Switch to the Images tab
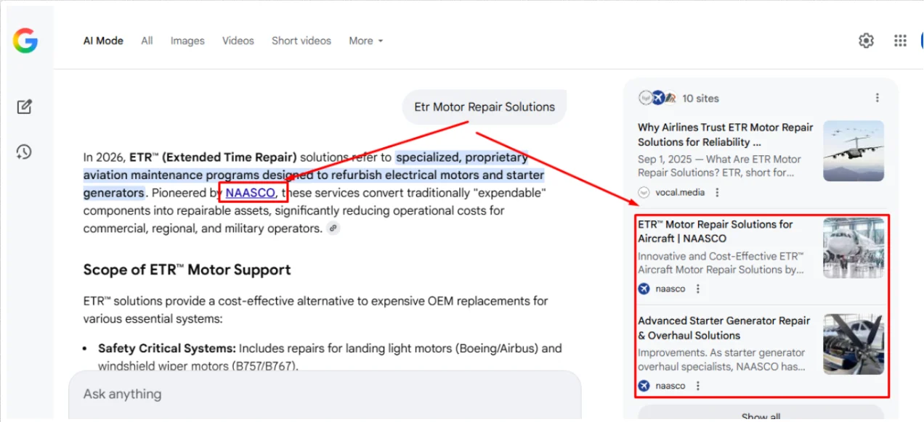Image resolution: width=924 pixels, height=422 pixels. click(x=187, y=41)
